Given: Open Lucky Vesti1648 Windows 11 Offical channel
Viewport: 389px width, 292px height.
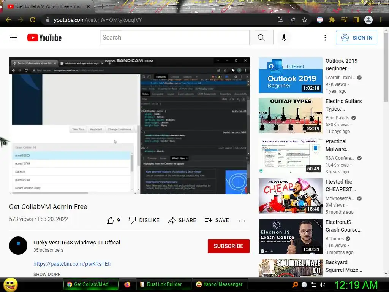Looking at the screenshot, I should 77,243.
